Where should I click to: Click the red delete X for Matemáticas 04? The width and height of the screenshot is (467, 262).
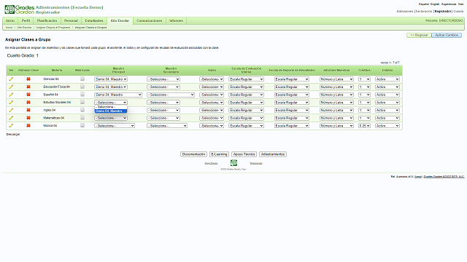28,118
